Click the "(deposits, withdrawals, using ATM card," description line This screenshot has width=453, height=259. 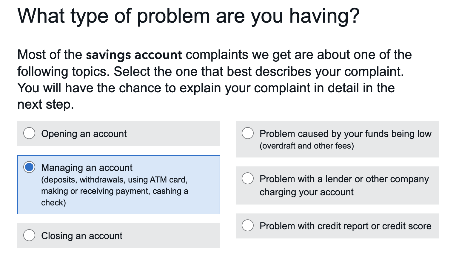[x=114, y=180]
